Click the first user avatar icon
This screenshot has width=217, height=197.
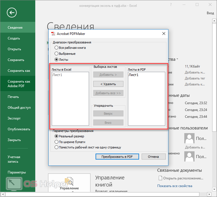tap(189, 138)
